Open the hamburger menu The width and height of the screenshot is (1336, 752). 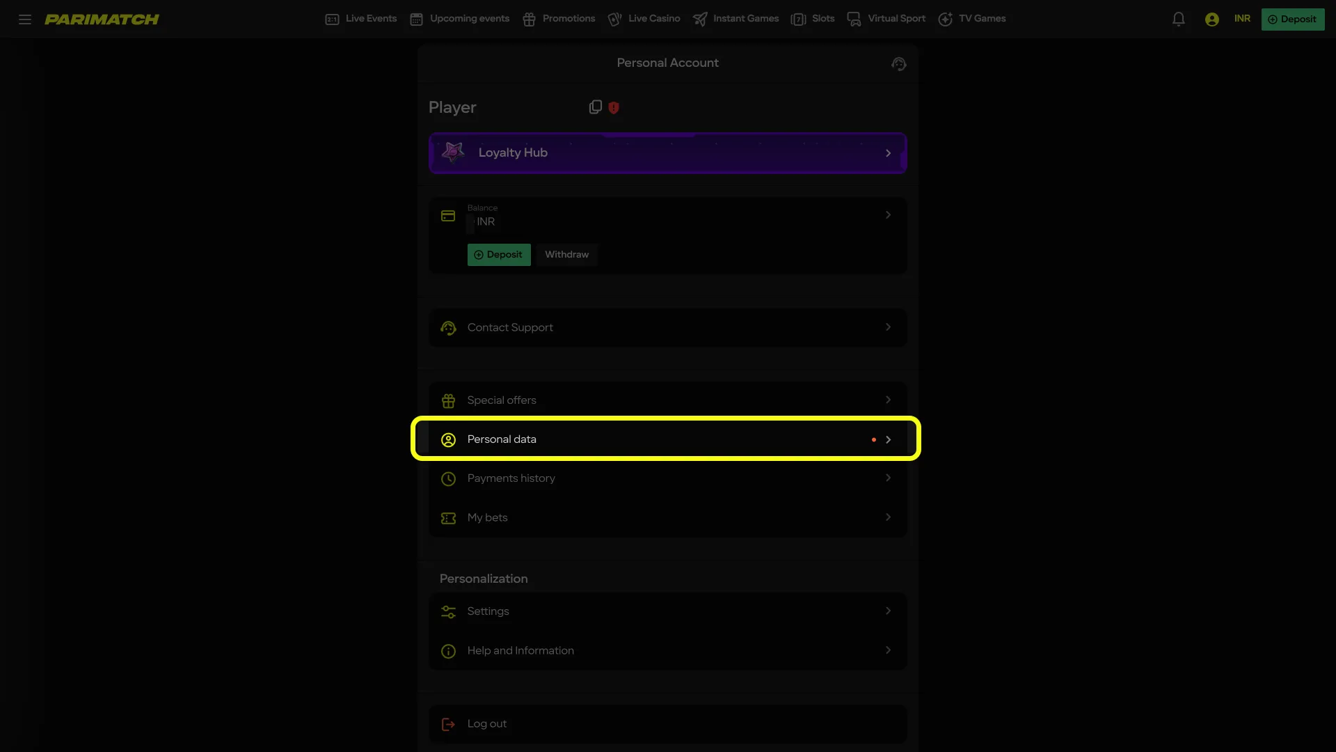coord(25,19)
